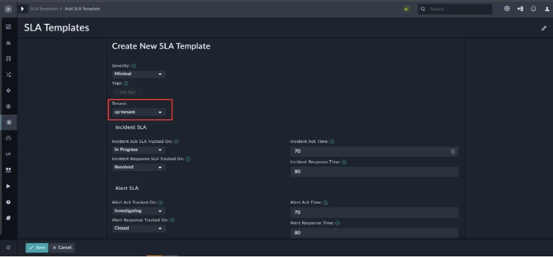Click the SLA Templates page title
The width and height of the screenshot is (553, 257).
pyautogui.click(x=57, y=28)
